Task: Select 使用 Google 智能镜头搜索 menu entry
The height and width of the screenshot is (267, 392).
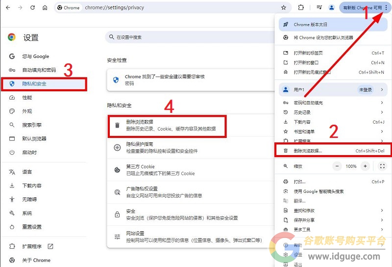Action: [333, 191]
